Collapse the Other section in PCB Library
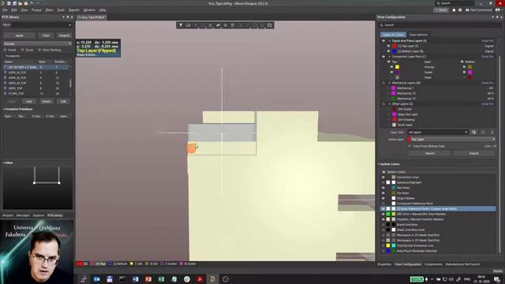Viewport: 505px width, 284px height. 3,163
